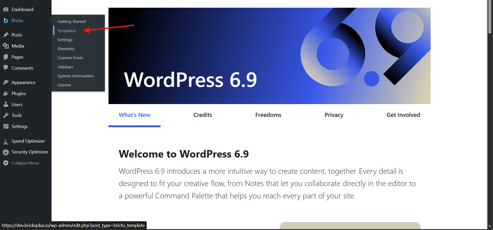
Task: Click the Dashboard gauge icon
Action: coord(6,10)
